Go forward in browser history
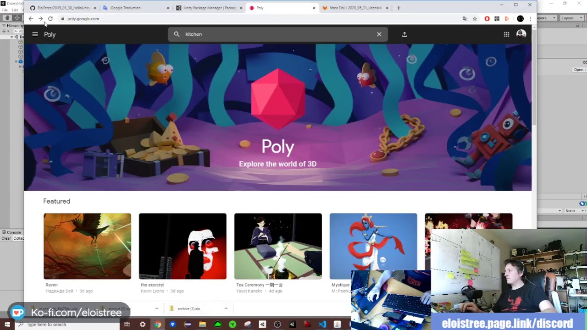587x330 pixels. tap(40, 19)
